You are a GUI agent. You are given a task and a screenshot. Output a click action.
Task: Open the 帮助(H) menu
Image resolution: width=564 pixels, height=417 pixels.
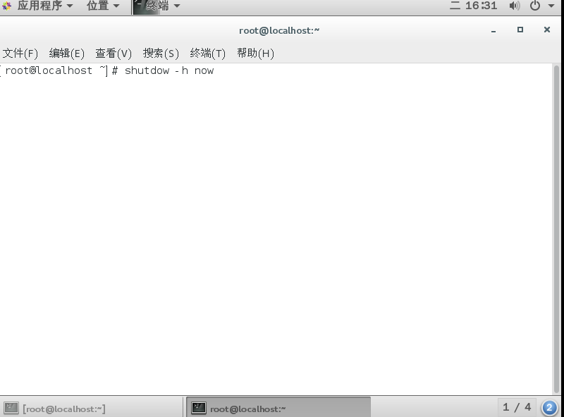(255, 54)
